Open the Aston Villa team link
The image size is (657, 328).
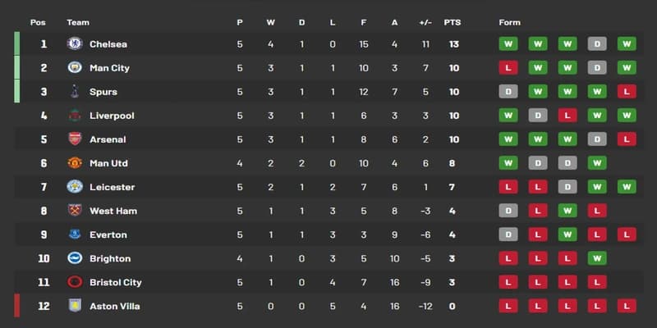(115, 306)
